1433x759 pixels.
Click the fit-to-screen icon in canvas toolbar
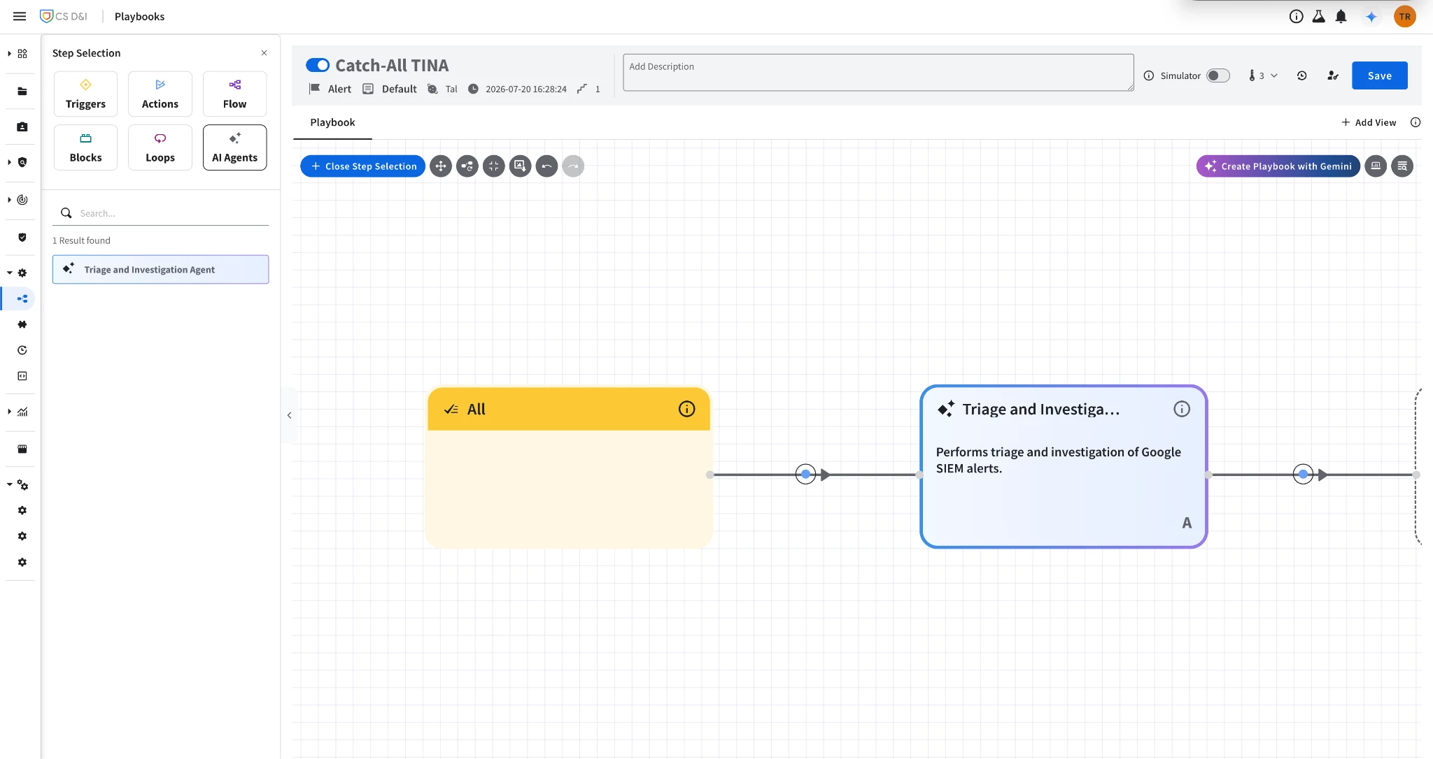(x=494, y=166)
